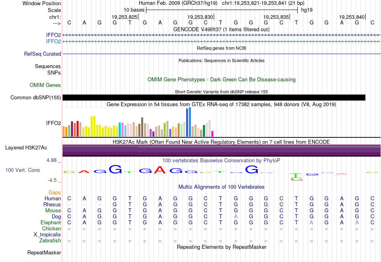Click the 10 bases scale bar label

click(x=134, y=10)
